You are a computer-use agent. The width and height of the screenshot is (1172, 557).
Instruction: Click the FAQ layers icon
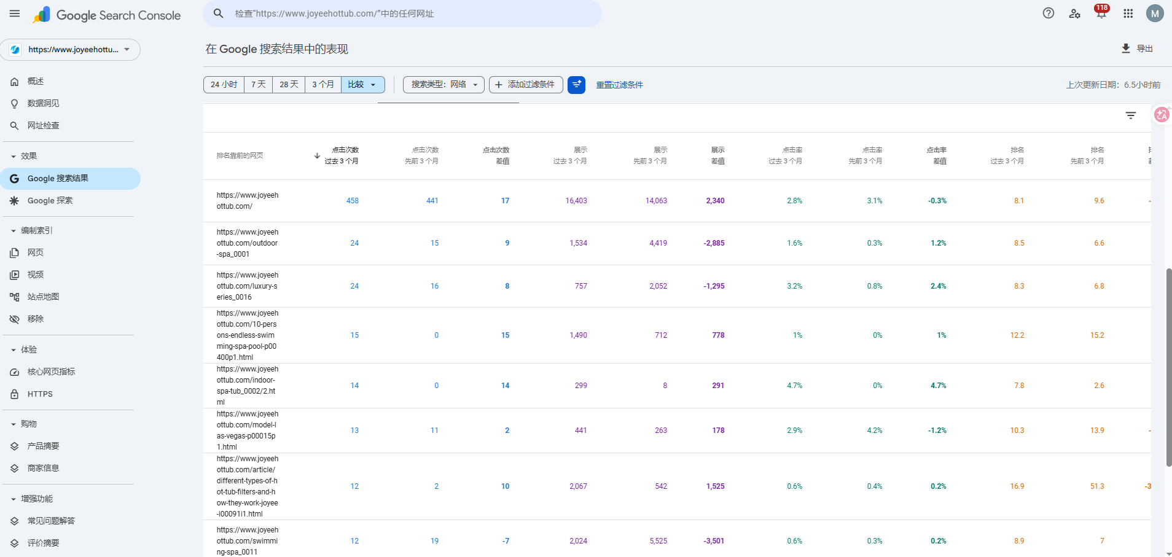click(x=15, y=521)
